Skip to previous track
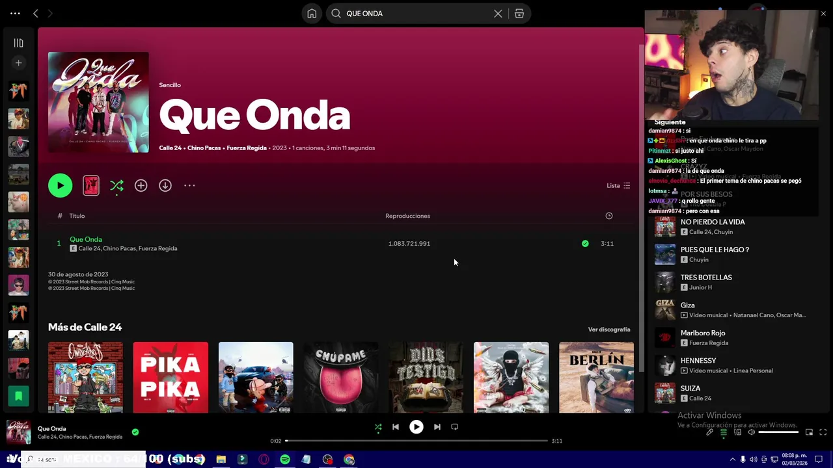The image size is (833, 468). 396,427
